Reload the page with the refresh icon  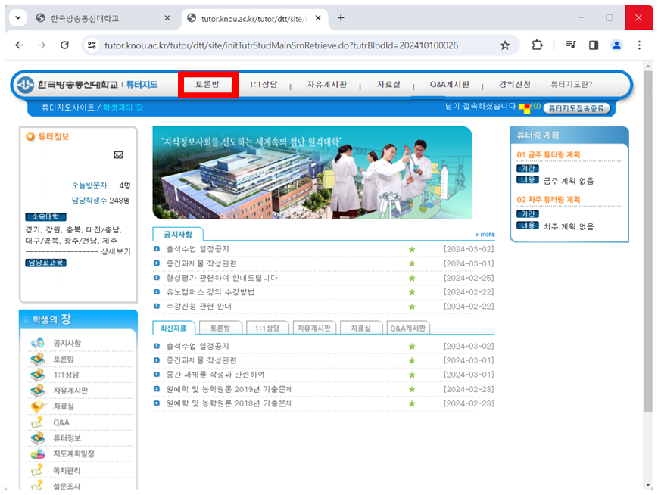[64, 45]
